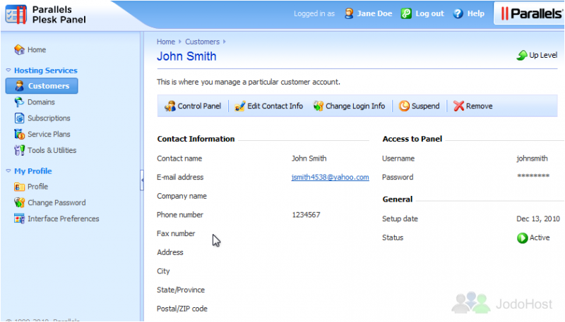
Task: Open Home in the sidebar
Action: (x=37, y=49)
